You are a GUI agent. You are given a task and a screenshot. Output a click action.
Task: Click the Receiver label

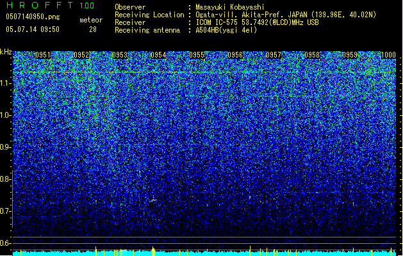130,22
